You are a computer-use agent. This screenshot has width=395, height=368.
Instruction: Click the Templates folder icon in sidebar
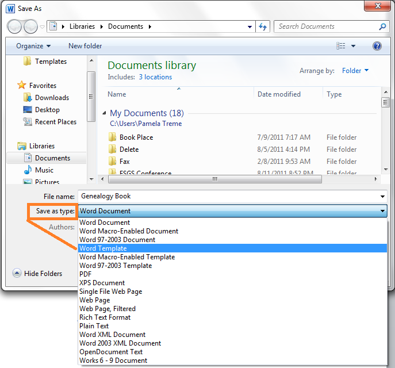point(27,61)
